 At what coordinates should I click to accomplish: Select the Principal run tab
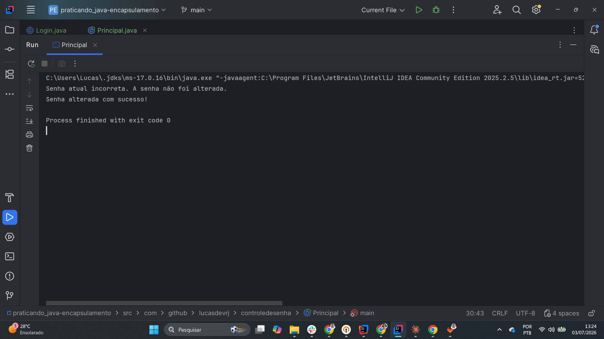74,45
